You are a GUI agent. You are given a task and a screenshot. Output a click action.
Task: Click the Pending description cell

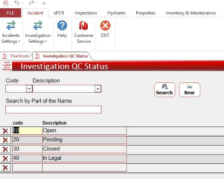point(84,140)
